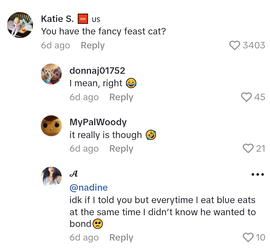Open three-dot options menu on comment
The image size is (270, 250).
[258, 174]
